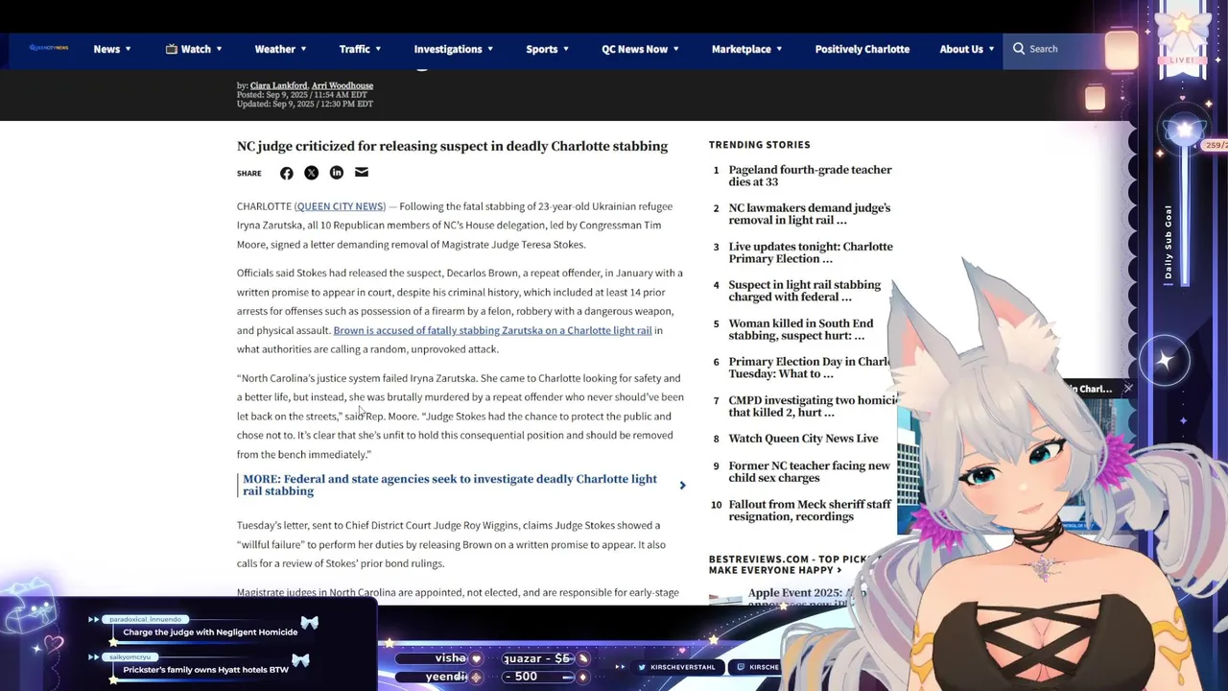Screen dimensions: 1228x691
Task: Click the QUEEN CITY NEWS link
Action: pyautogui.click(x=340, y=206)
